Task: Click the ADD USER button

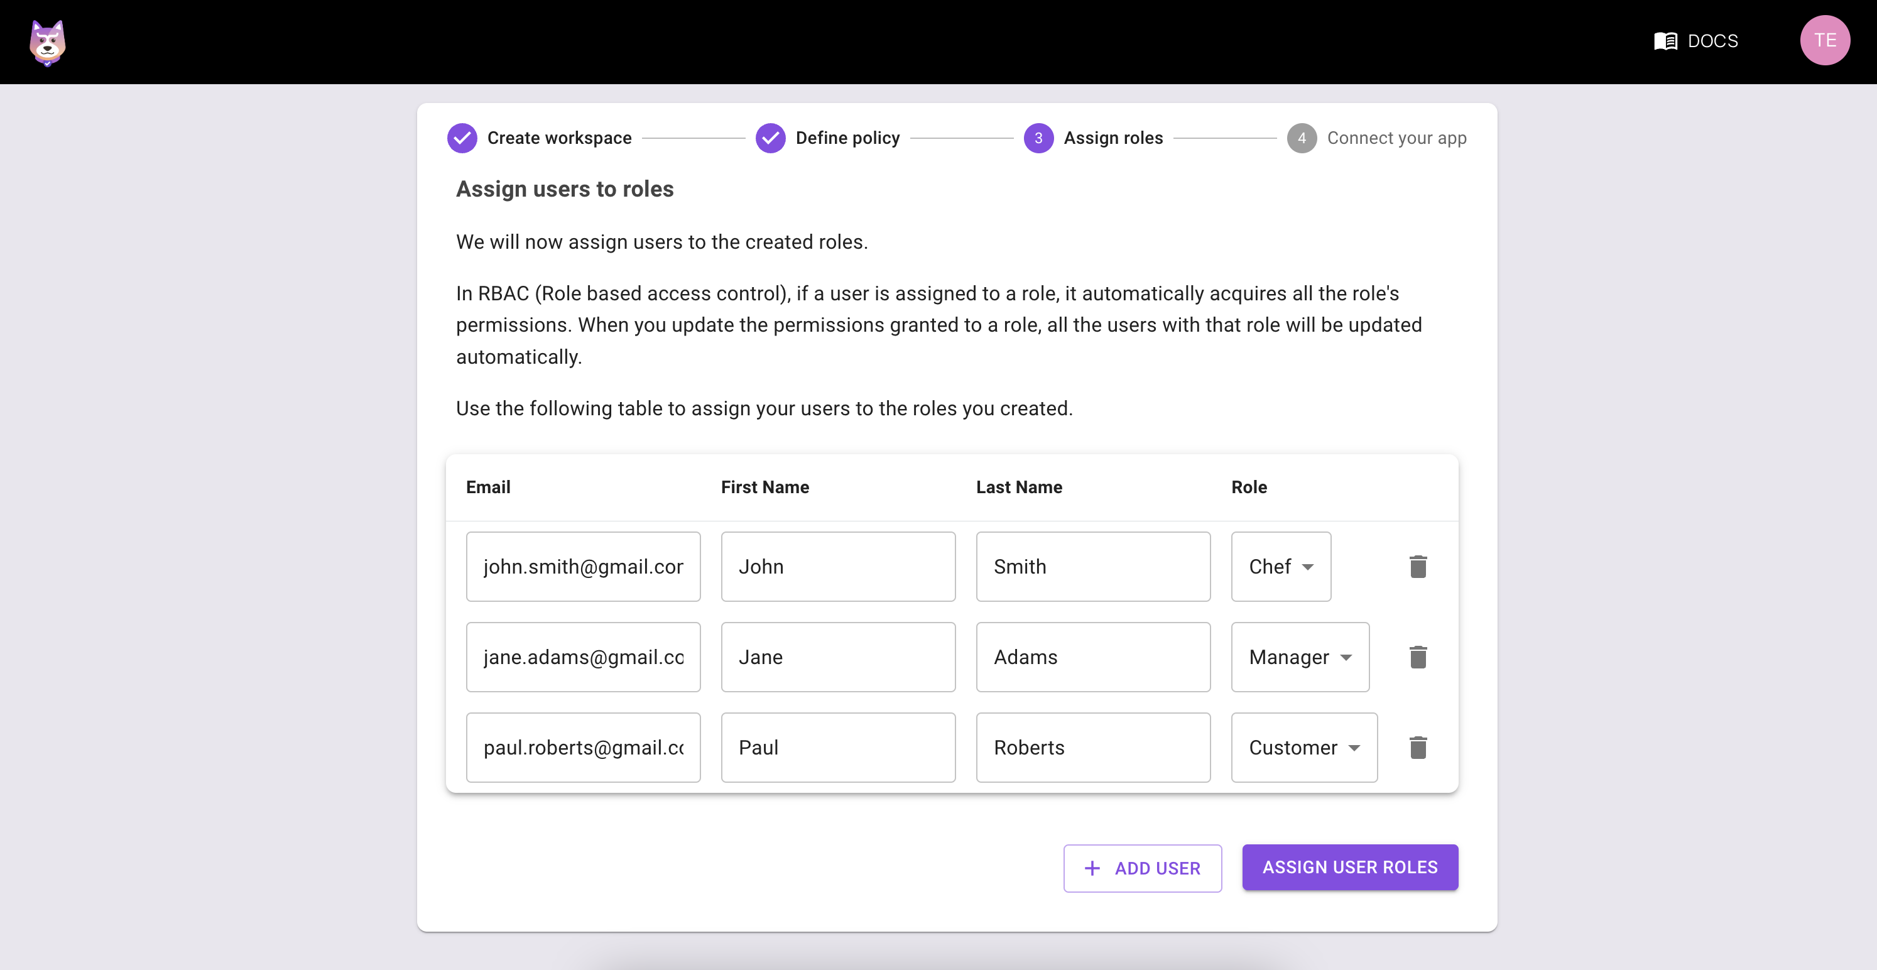Action: point(1142,868)
